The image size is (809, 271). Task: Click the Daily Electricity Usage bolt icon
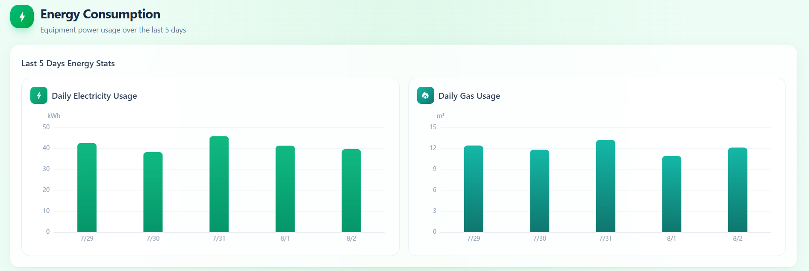[x=39, y=95]
